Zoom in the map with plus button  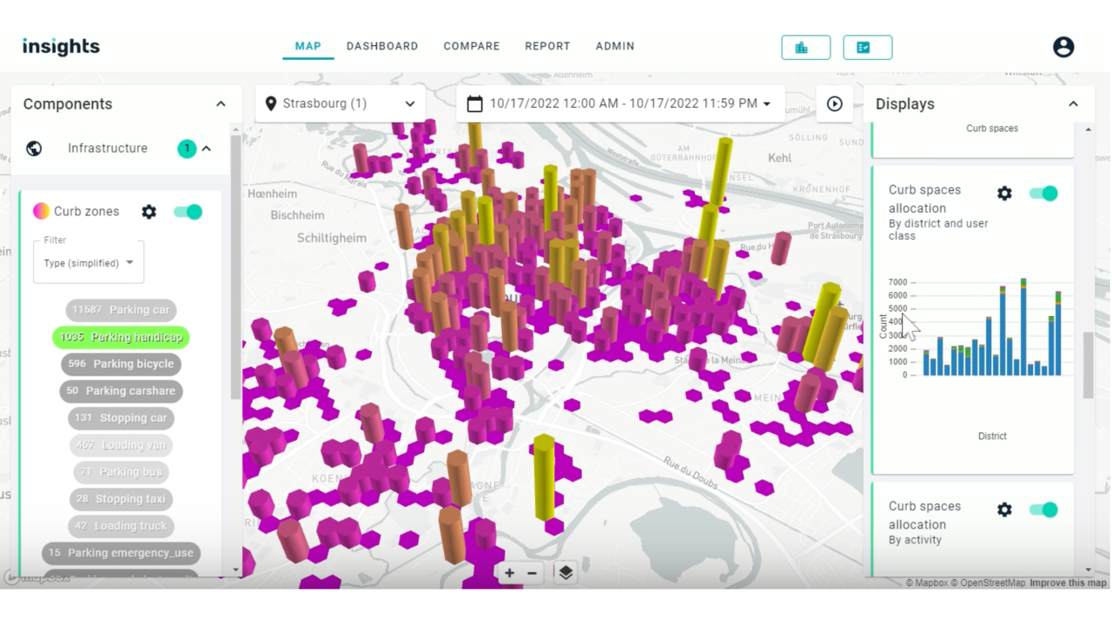point(510,573)
